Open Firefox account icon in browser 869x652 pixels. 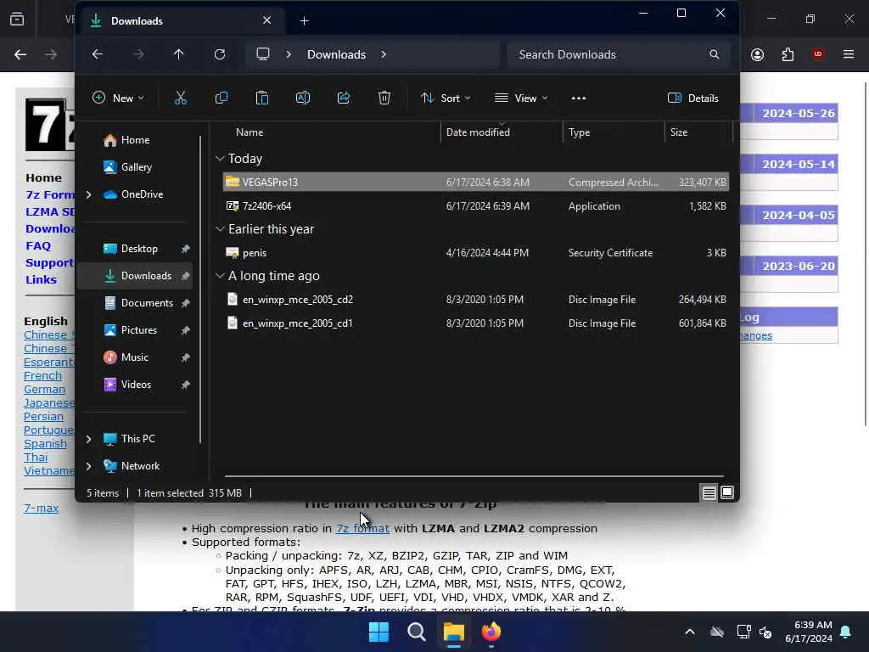(757, 54)
